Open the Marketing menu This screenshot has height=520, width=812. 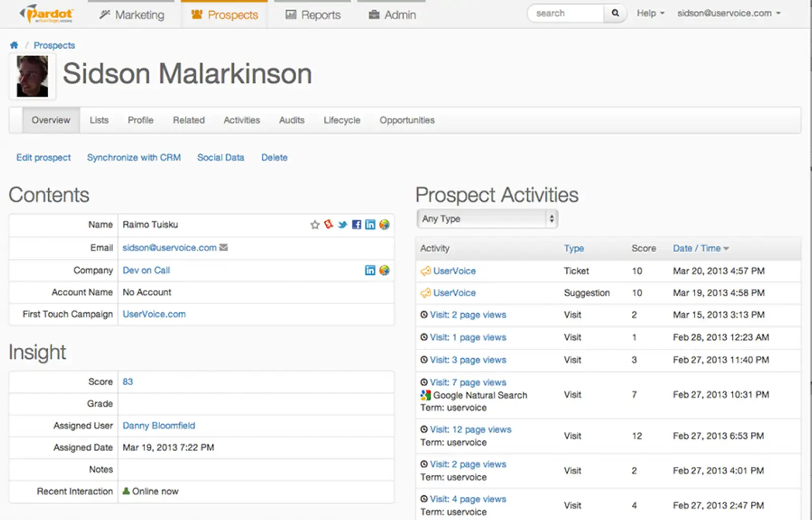[x=132, y=15]
